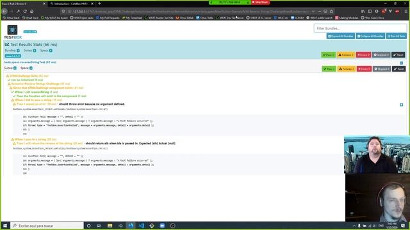Open the Windows Start menu
The width and height of the screenshot is (410, 230).
tap(5, 226)
